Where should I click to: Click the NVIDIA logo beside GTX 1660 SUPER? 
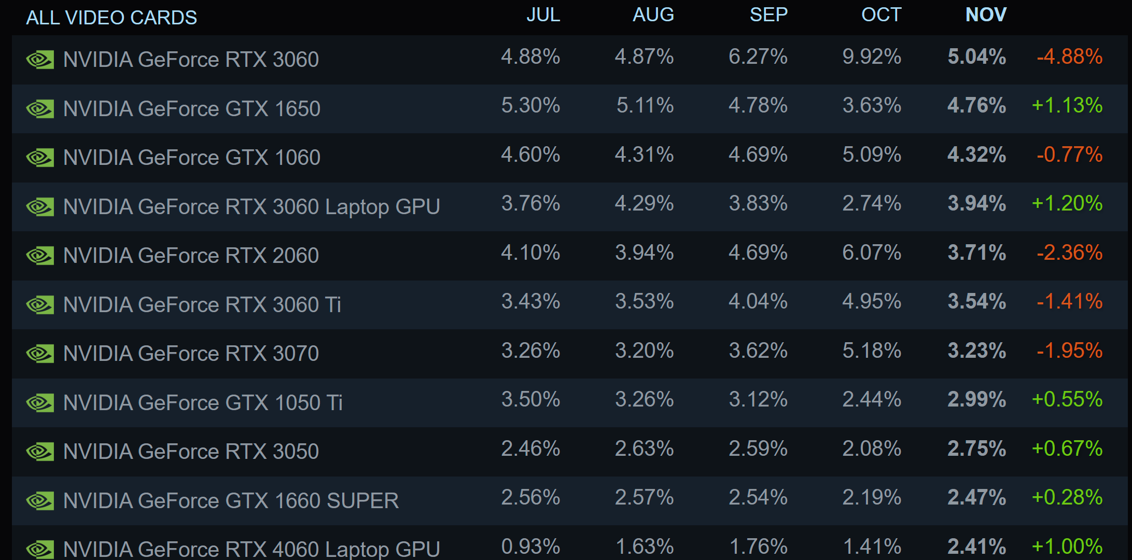40,501
